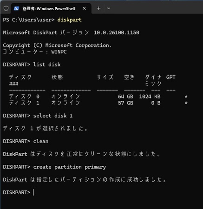This screenshot has height=209, width=203.
Task: Click the '状態' column header
Action: coord(57,77)
